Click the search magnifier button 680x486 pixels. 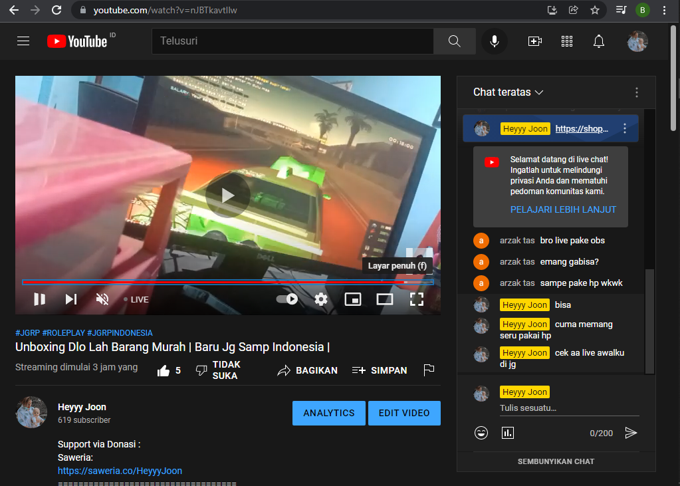pyautogui.click(x=454, y=41)
